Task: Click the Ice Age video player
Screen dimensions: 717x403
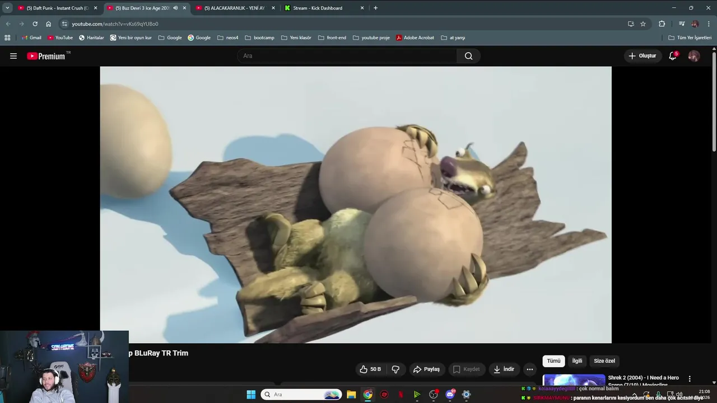Action: point(356,205)
